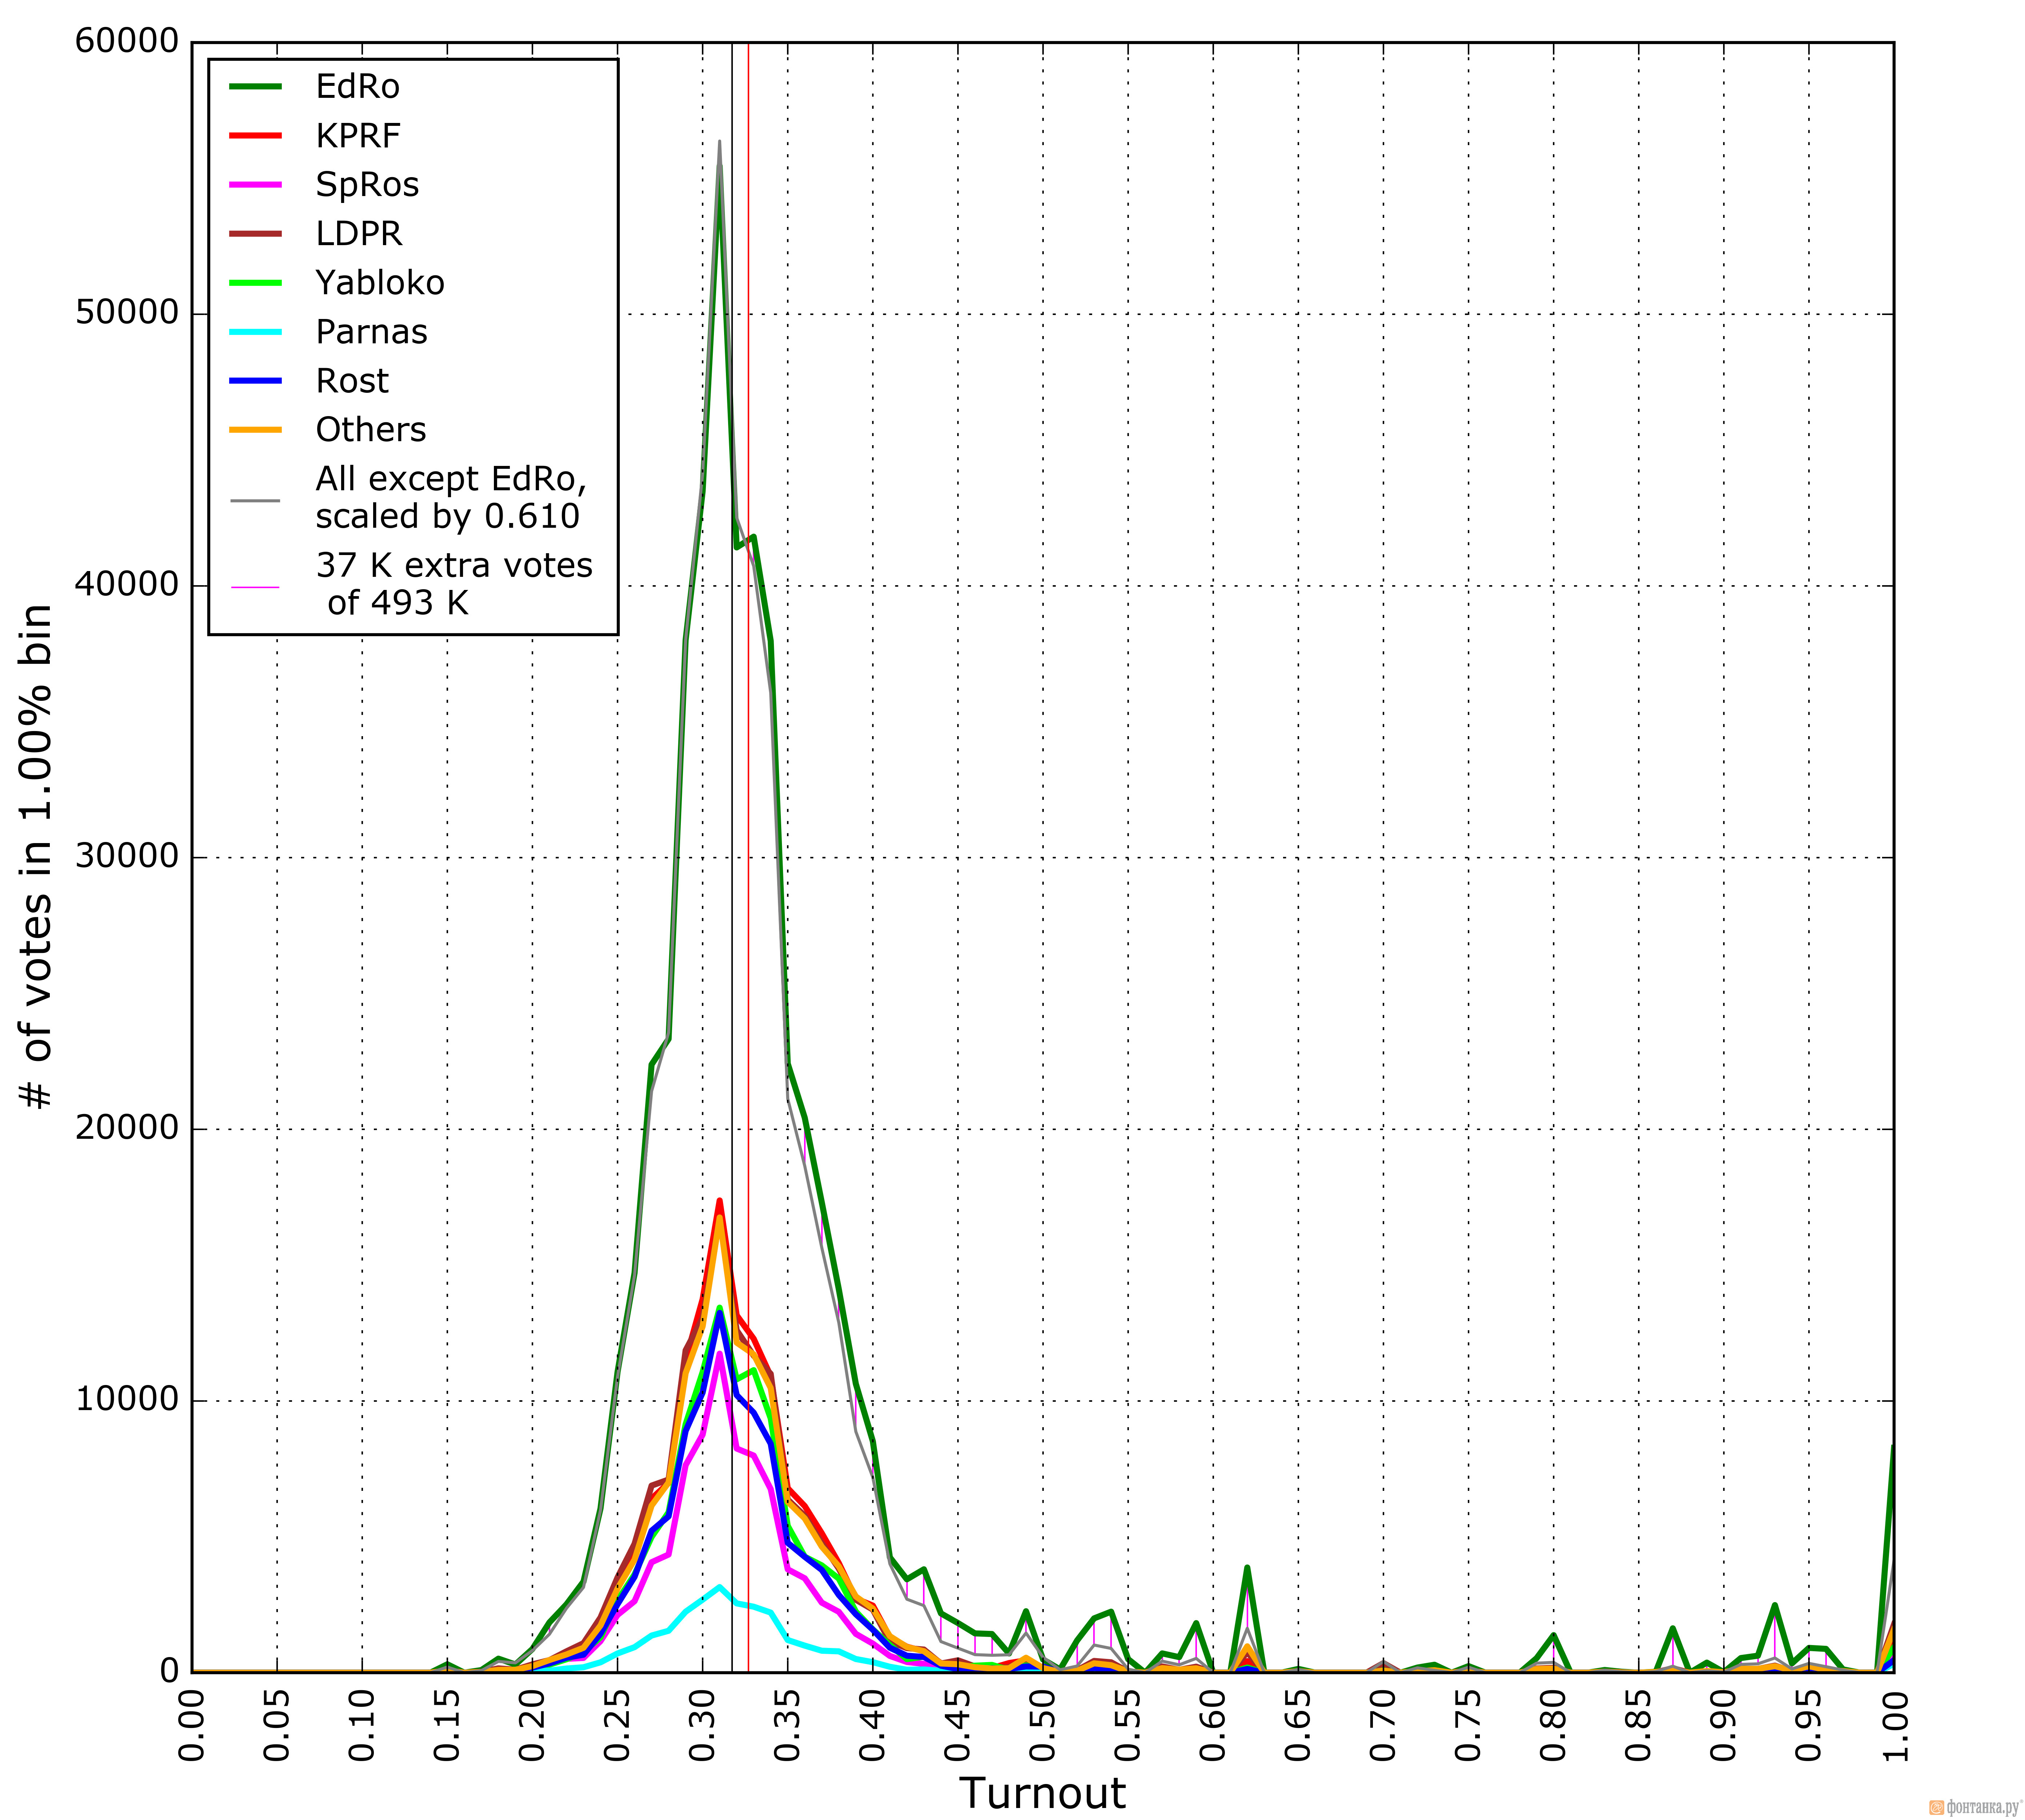Click the '# of votes in 1.00% bin' axis title
2025x1820 pixels.
[x=35, y=857]
